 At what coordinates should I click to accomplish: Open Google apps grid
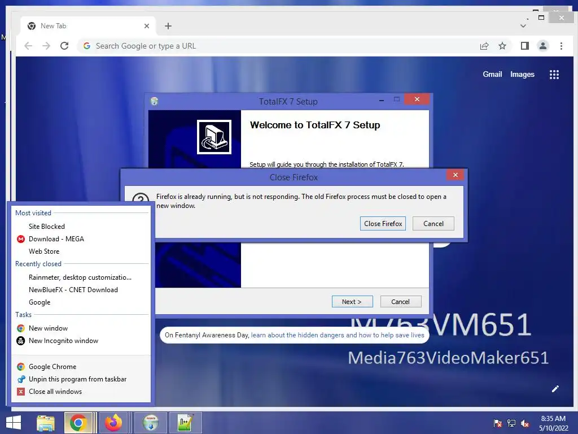(x=554, y=75)
